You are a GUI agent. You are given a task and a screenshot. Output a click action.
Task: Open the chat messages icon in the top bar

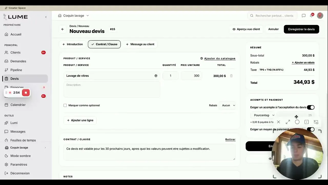click(x=304, y=16)
